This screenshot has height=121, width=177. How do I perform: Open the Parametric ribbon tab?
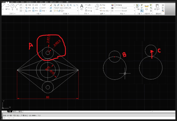(x=30, y=2)
